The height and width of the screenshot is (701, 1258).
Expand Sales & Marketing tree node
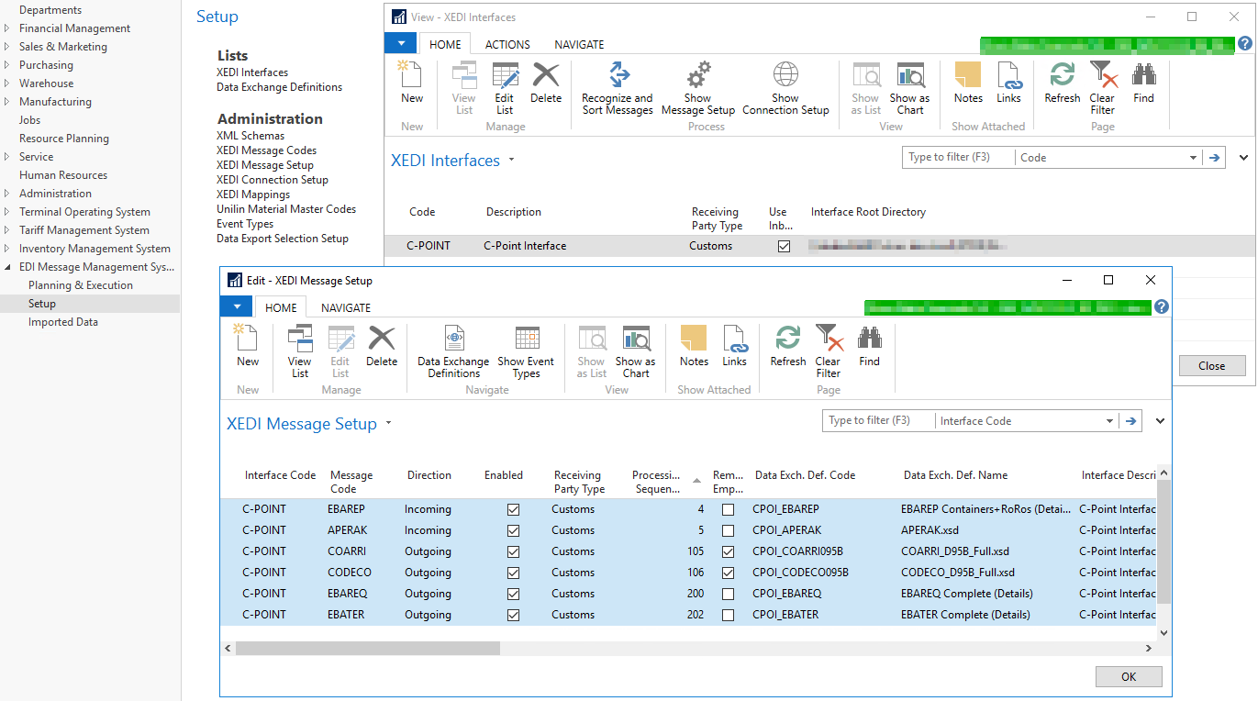coord(8,47)
